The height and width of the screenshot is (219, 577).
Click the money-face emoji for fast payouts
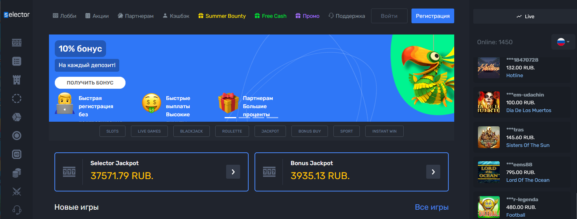point(151,103)
